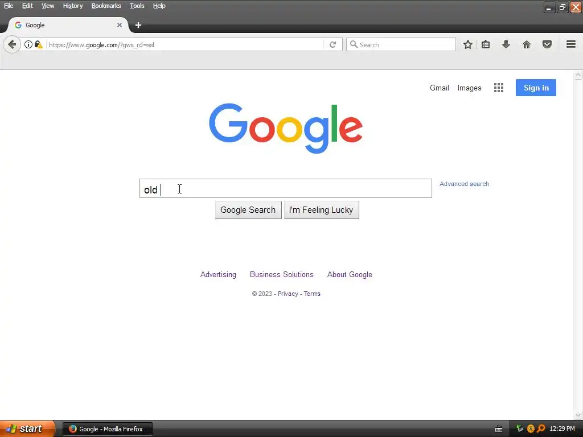The width and height of the screenshot is (583, 437).
Task: Open a new tab with plus button
Action: (138, 25)
